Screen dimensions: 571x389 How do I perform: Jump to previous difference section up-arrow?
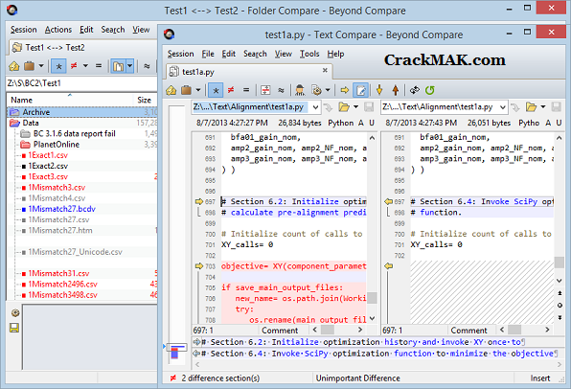(x=396, y=90)
